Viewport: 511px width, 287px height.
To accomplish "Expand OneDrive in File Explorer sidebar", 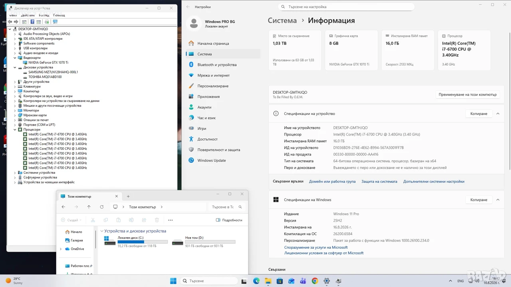I will tap(61, 249).
